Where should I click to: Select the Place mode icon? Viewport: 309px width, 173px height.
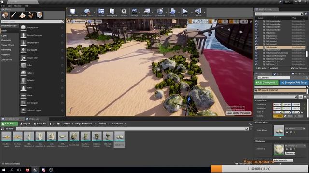(5, 15)
